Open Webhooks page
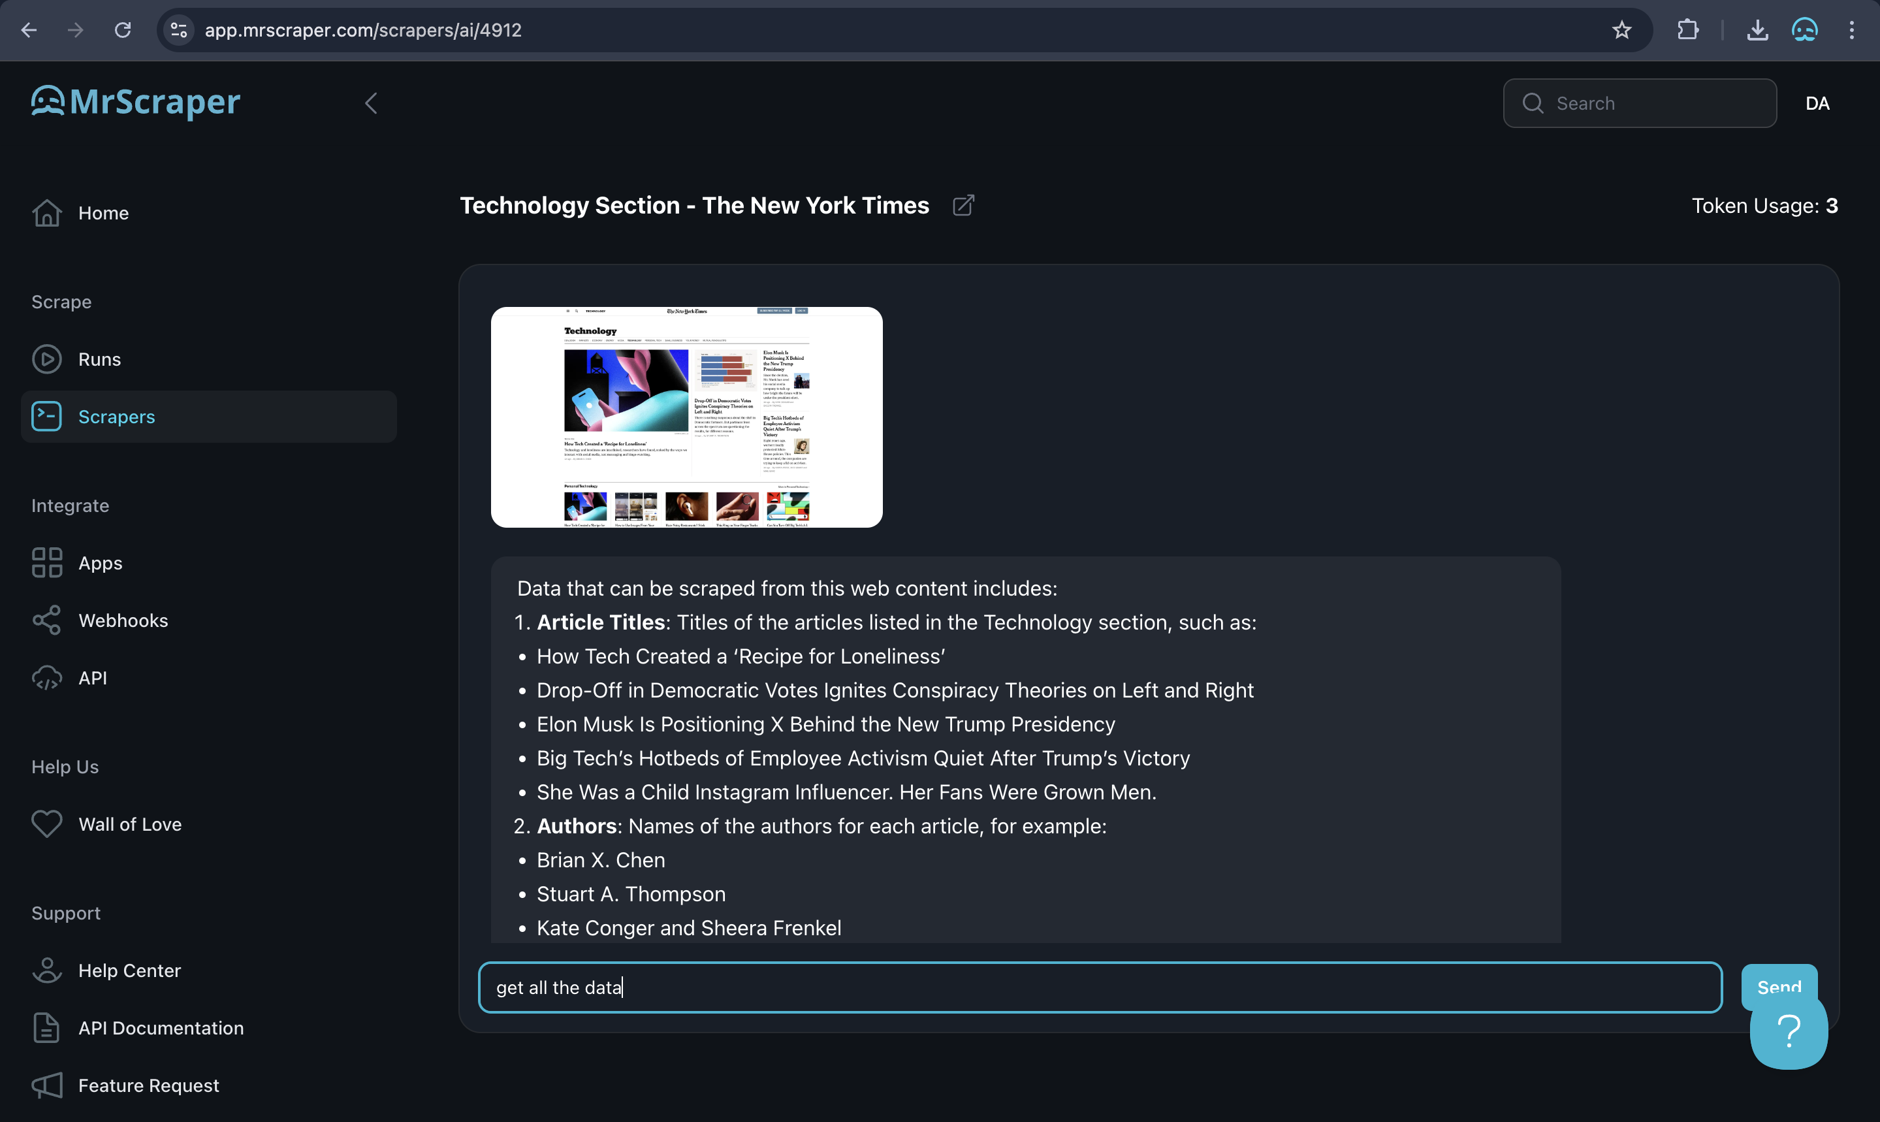 pos(209,620)
